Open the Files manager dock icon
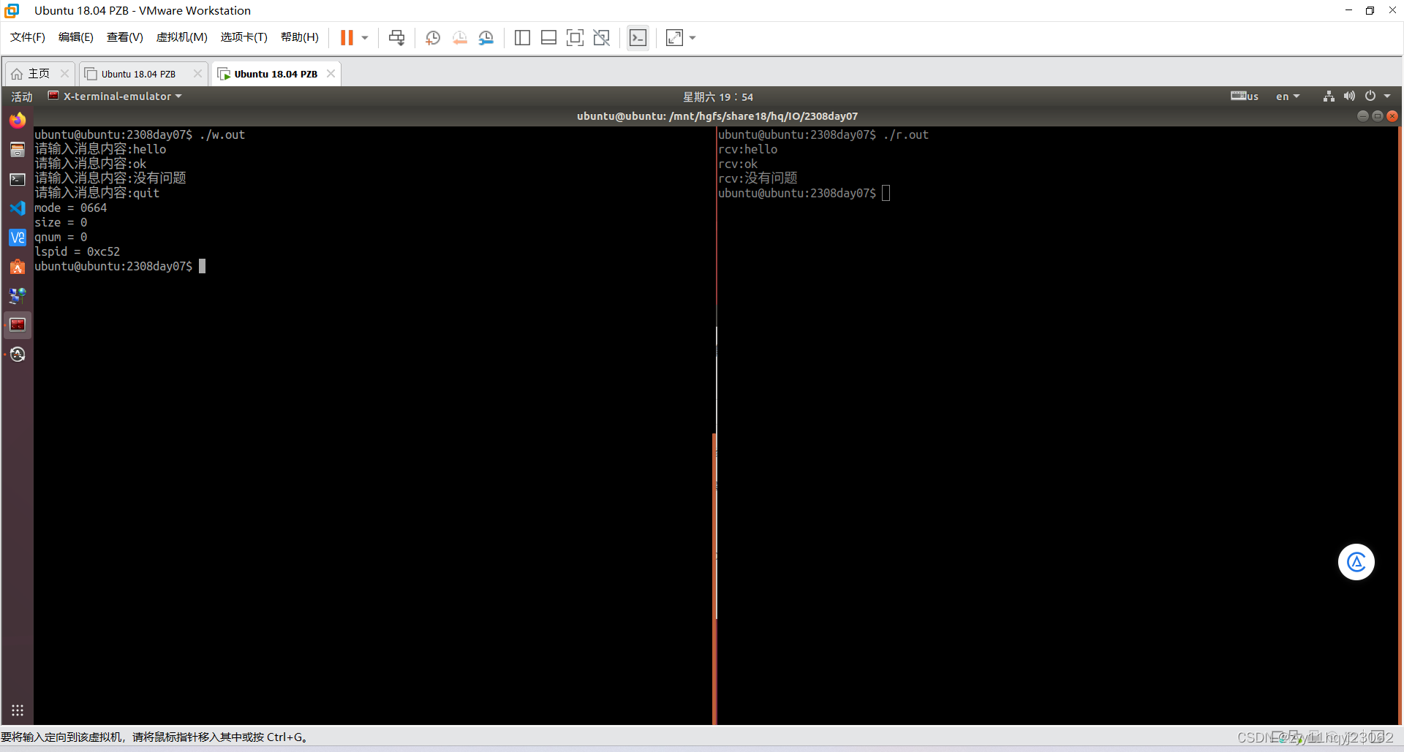1404x752 pixels. (18, 150)
